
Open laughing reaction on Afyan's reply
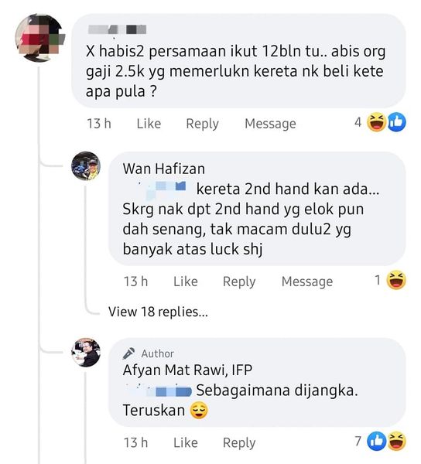[x=396, y=442]
